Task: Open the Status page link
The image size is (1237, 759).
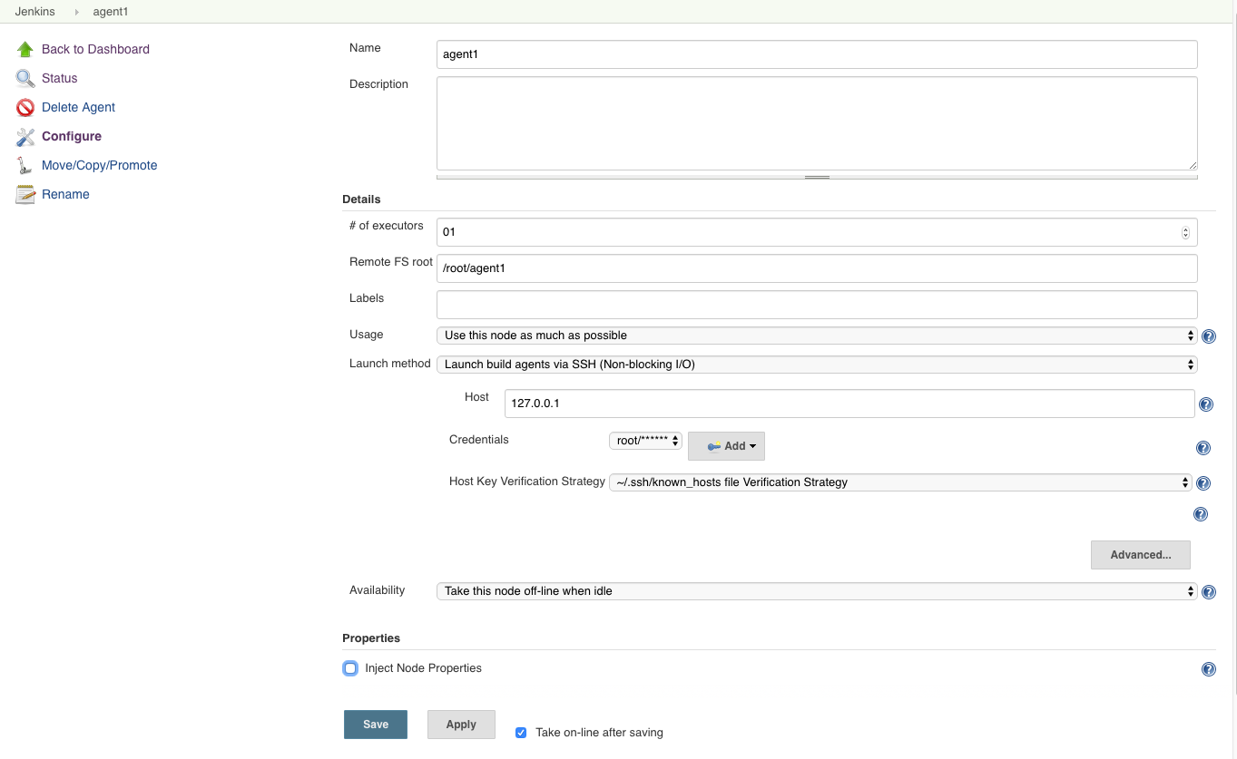Action: pyautogui.click(x=60, y=78)
